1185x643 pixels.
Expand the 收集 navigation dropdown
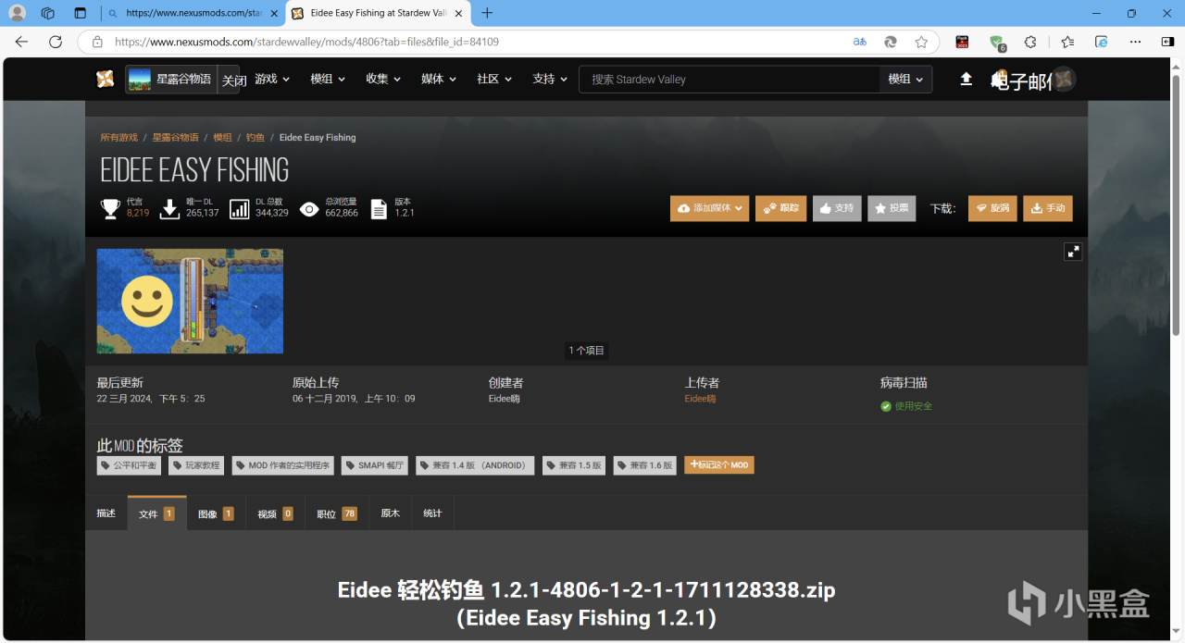click(383, 79)
